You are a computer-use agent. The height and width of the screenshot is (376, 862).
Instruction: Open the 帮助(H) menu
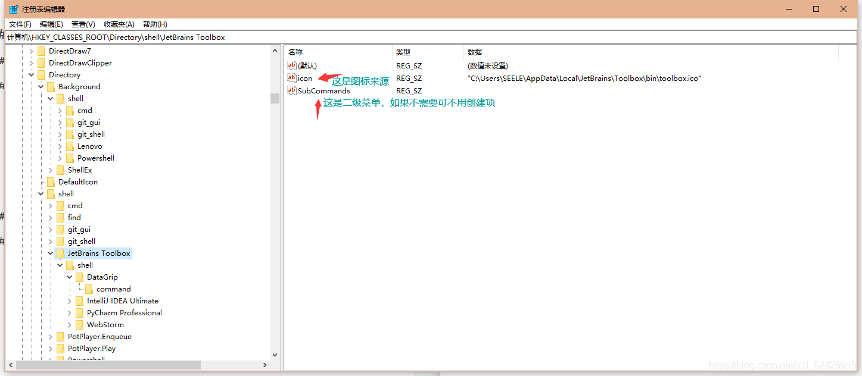(155, 24)
